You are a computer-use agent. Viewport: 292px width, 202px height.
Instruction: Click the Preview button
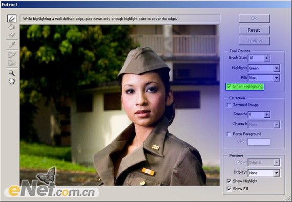click(x=254, y=41)
